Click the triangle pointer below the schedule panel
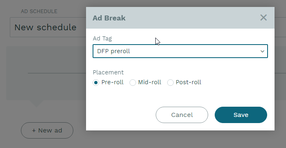 click(36, 103)
